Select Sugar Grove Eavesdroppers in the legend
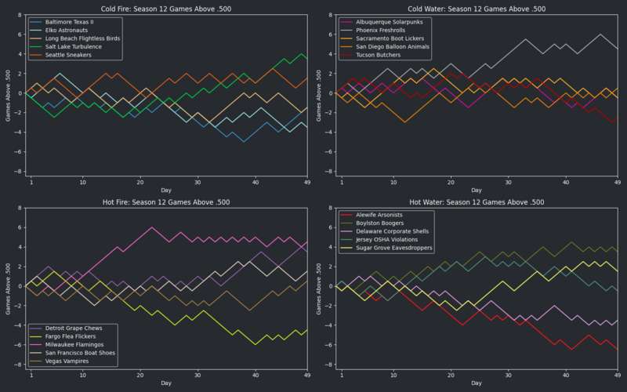The image size is (627, 392). pyautogui.click(x=396, y=248)
